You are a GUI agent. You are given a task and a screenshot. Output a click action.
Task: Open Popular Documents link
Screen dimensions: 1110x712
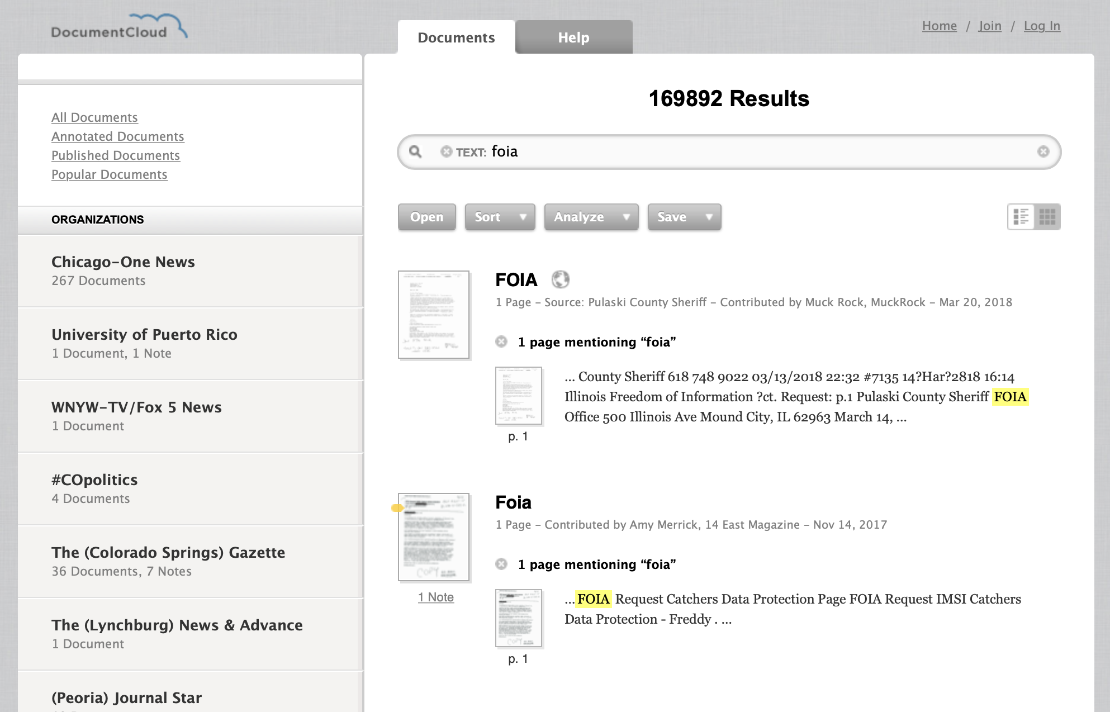click(109, 174)
